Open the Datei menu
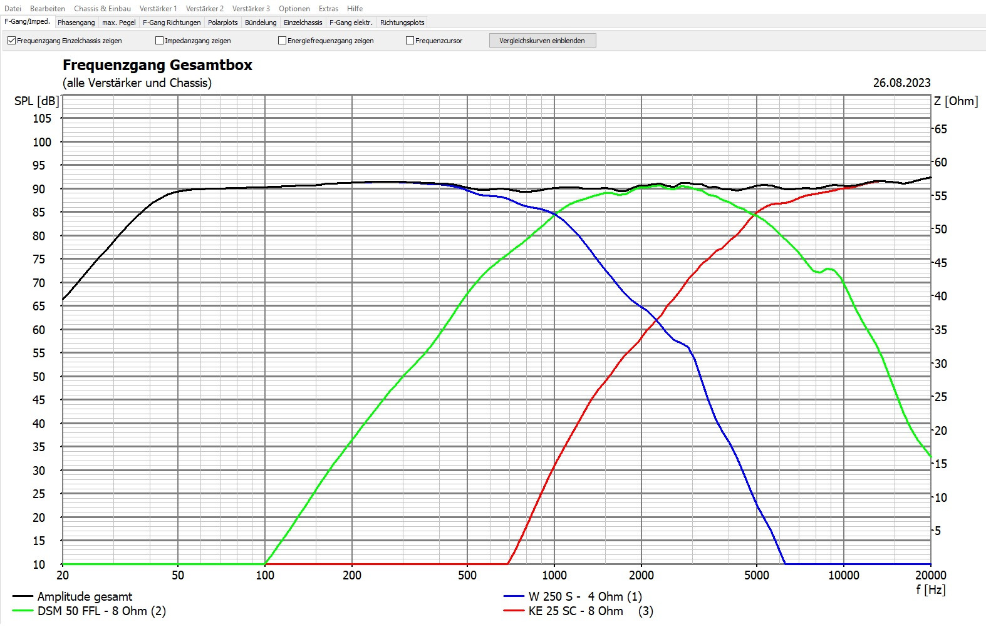Viewport: 986px width, 632px height. [x=13, y=9]
